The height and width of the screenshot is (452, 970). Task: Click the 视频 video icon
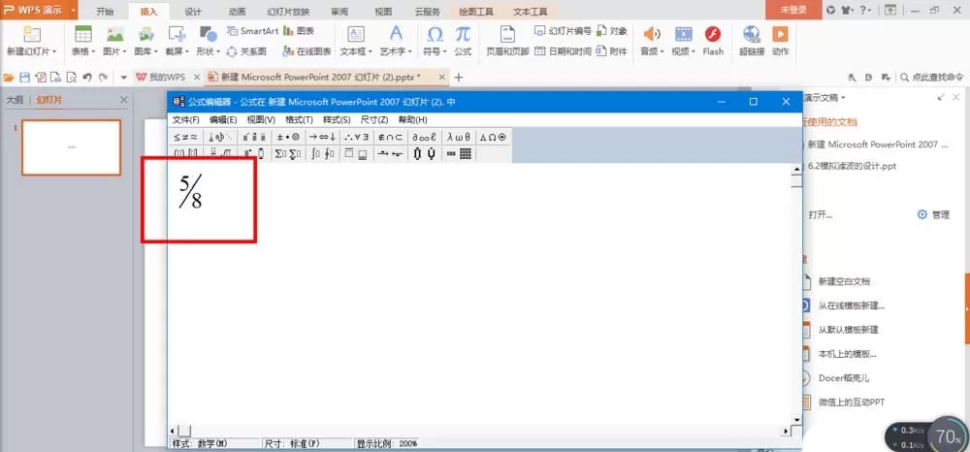tap(684, 35)
